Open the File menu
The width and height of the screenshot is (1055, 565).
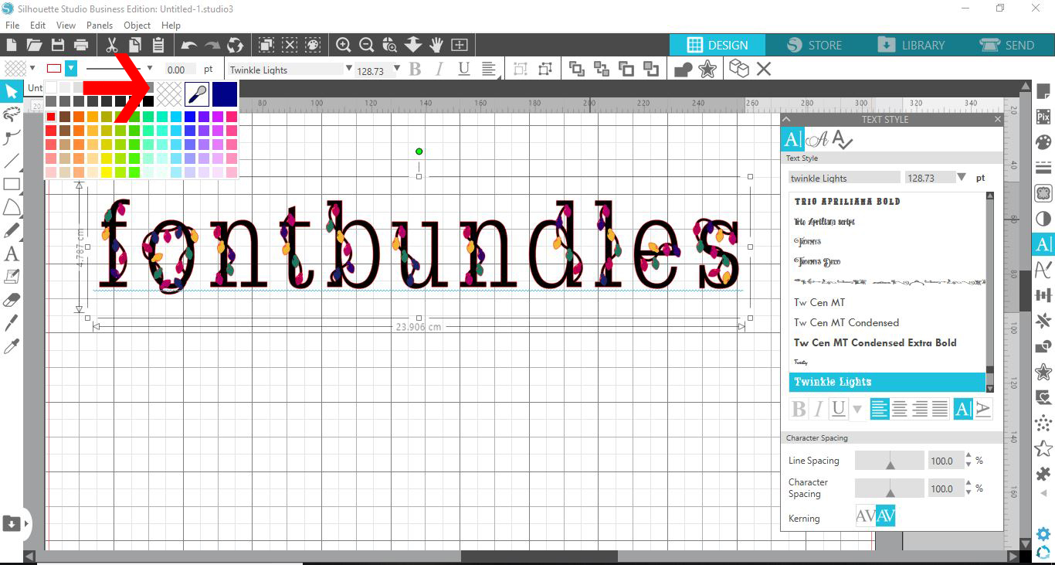[12, 26]
